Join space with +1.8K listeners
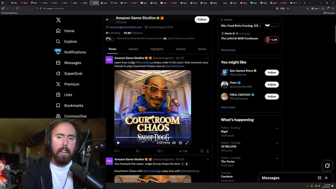Viewport: 336px width, 189px height. pyautogui.click(x=271, y=40)
